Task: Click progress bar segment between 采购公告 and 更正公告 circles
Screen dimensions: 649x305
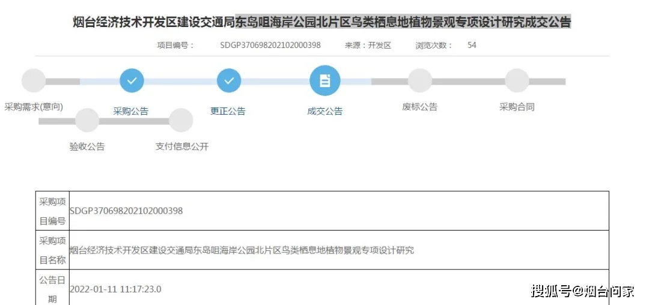Action: pyautogui.click(x=180, y=81)
